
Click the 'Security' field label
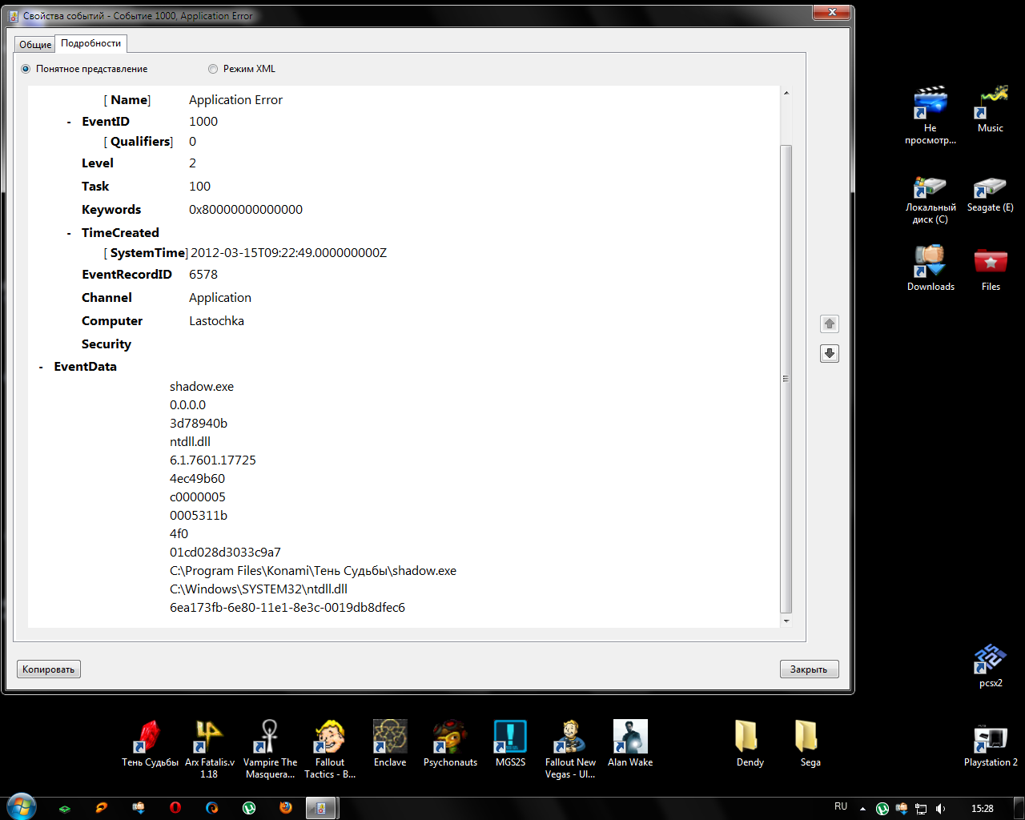pos(107,344)
